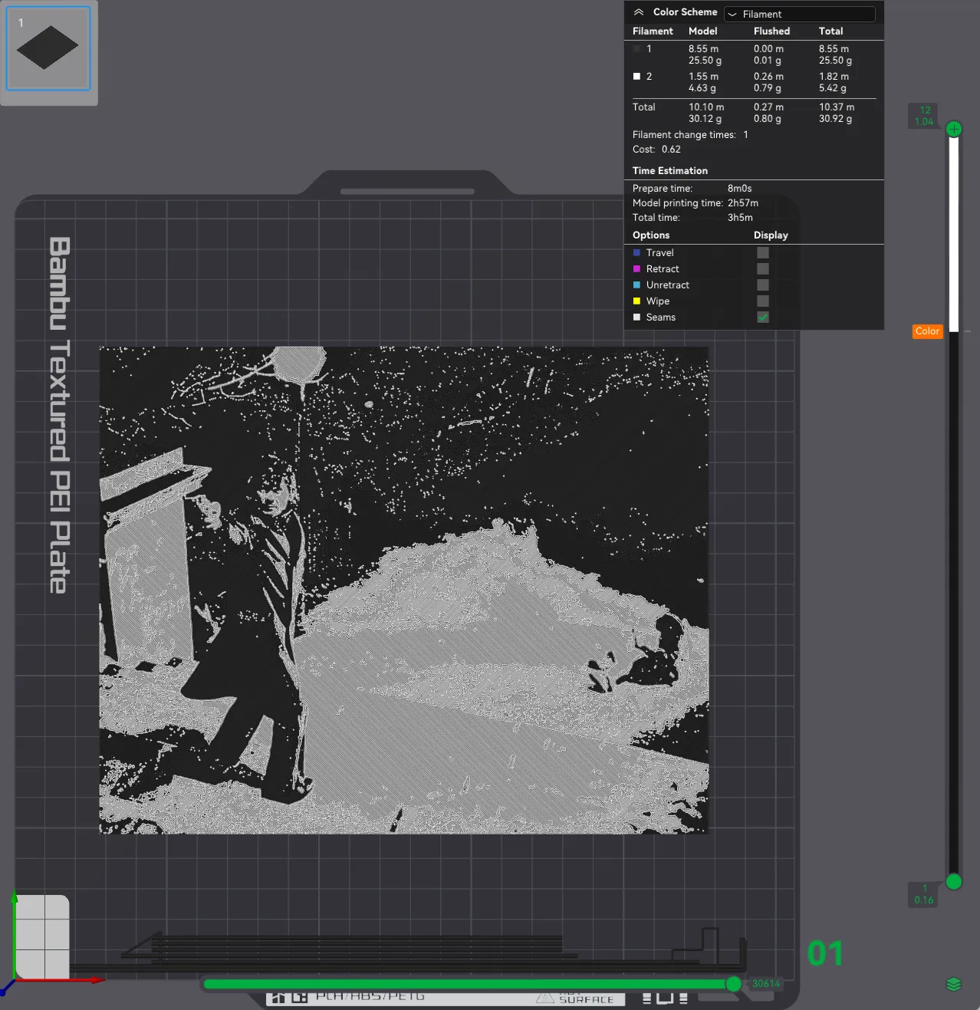
Task: Click the cyan Unretract legend color icon
Action: 636,285
